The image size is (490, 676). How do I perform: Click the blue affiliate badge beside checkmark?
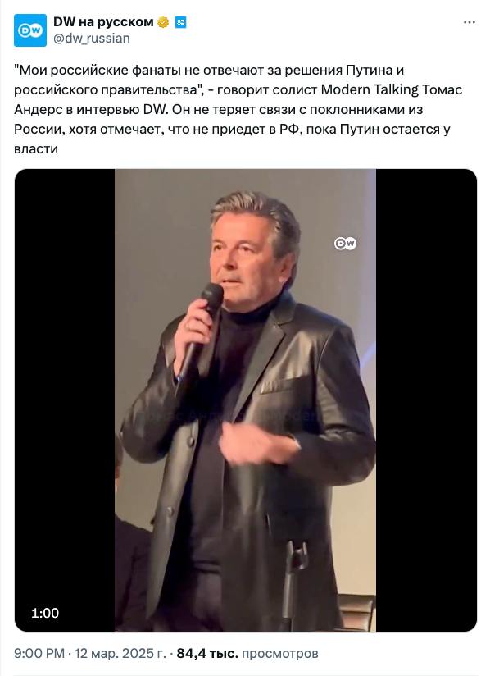(180, 22)
